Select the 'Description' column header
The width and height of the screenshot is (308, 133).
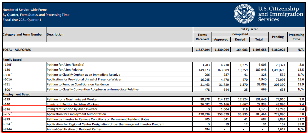[x=55, y=35]
